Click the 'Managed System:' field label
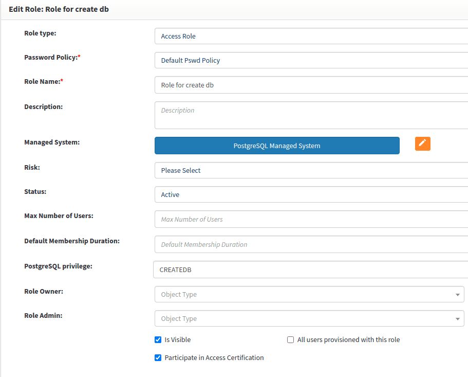 [x=52, y=142]
